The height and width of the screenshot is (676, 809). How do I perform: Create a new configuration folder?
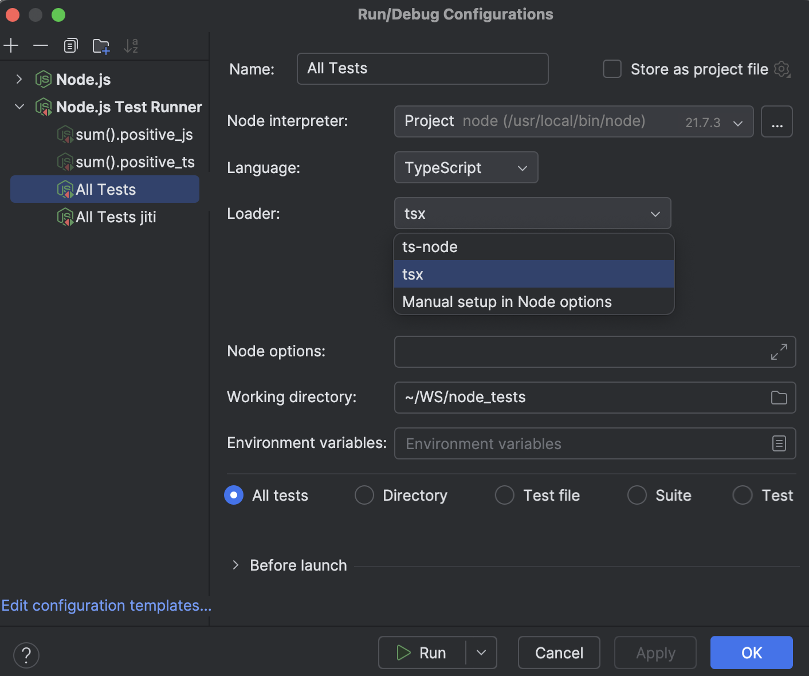(101, 46)
